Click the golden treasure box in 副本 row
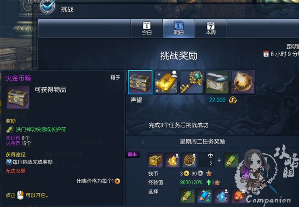 (155, 160)
